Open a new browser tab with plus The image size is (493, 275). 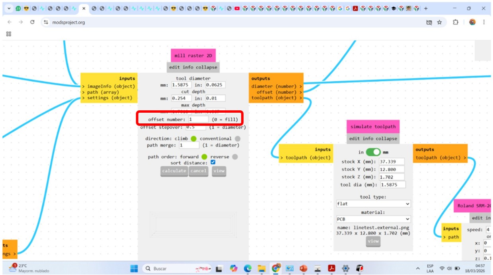pos(426,8)
